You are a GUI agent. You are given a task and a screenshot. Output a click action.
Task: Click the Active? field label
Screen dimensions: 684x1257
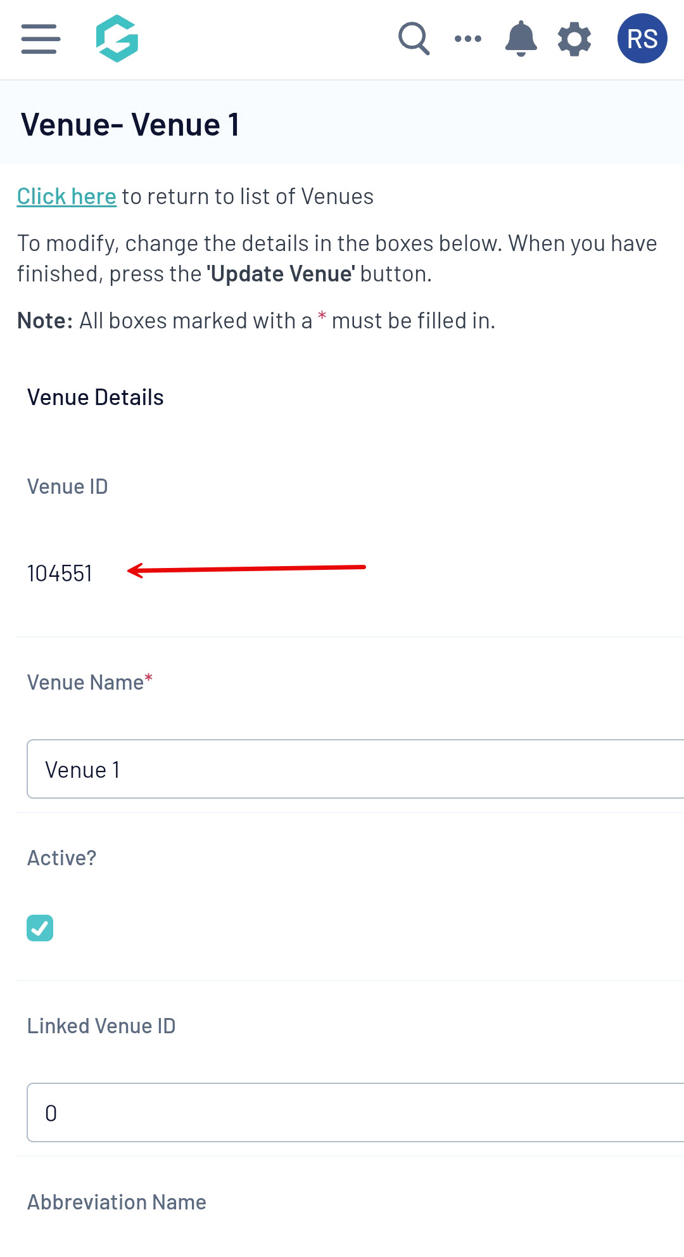click(61, 858)
